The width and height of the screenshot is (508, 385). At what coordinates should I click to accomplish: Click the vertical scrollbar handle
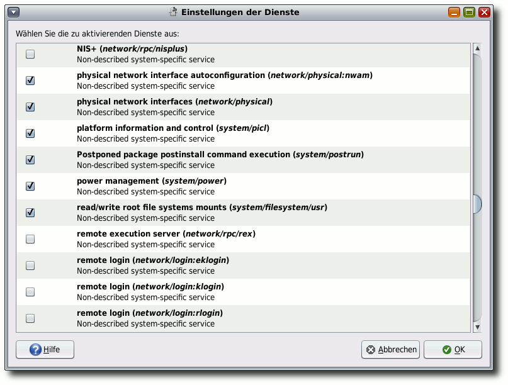pyautogui.click(x=477, y=204)
